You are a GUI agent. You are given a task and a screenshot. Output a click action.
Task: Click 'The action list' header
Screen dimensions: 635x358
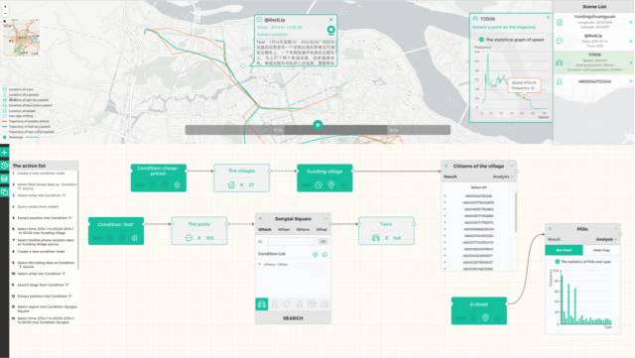pyautogui.click(x=44, y=166)
